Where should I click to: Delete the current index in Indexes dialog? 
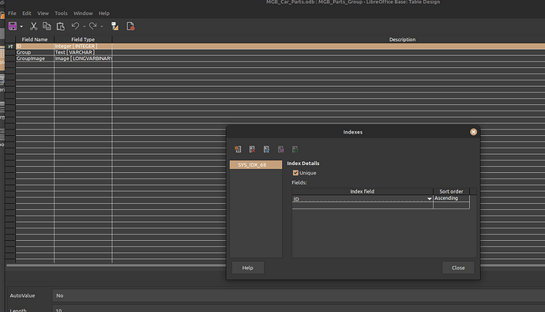(x=252, y=149)
